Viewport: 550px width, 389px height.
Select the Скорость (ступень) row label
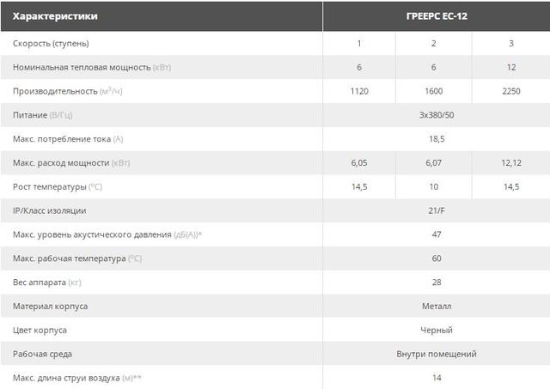coord(51,44)
